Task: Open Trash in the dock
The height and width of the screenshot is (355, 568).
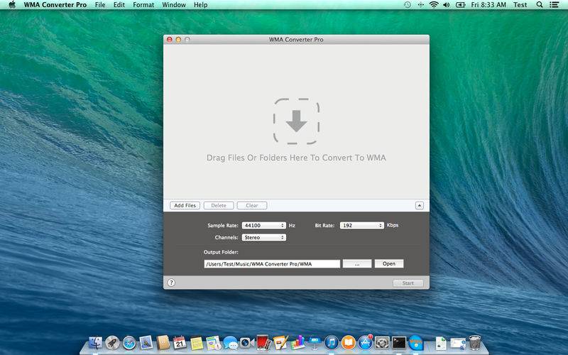Action: [x=475, y=343]
